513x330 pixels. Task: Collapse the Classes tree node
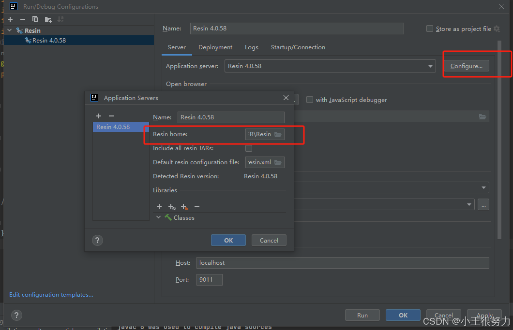[x=158, y=217]
